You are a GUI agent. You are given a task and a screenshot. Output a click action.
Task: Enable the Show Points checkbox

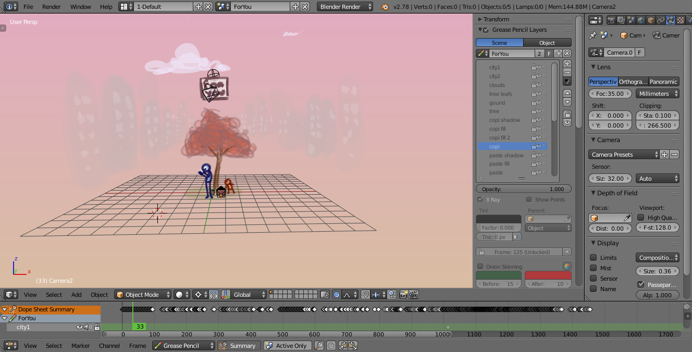click(529, 199)
